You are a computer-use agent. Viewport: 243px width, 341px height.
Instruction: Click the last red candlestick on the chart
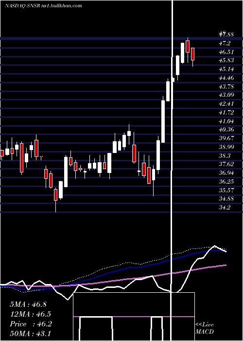coord(192,54)
